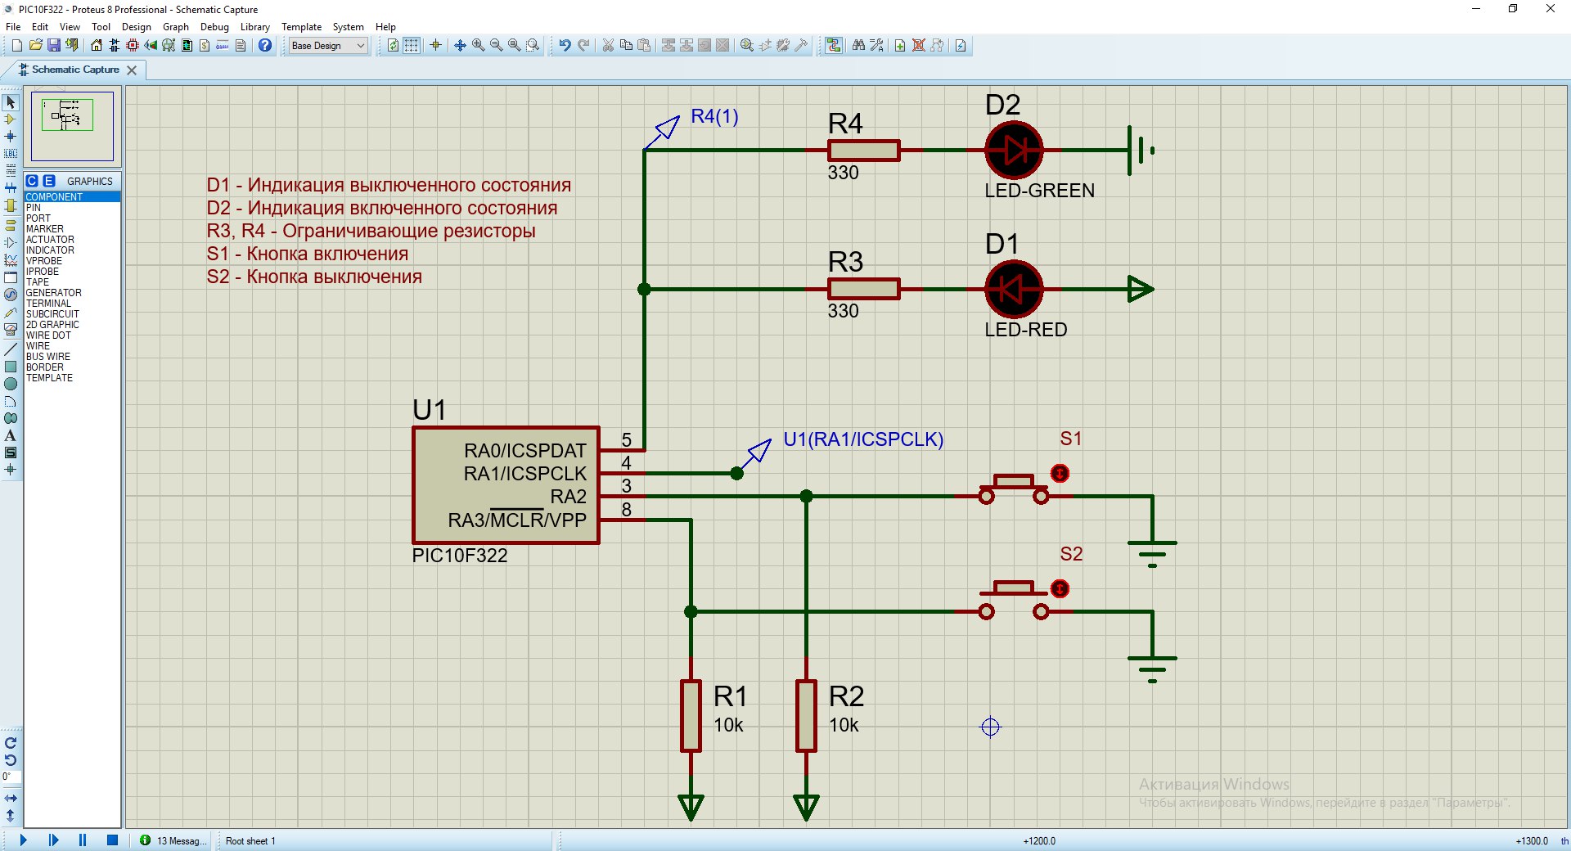The height and width of the screenshot is (851, 1571).
Task: Toggle the S1 push button actuator
Action: click(x=1060, y=473)
